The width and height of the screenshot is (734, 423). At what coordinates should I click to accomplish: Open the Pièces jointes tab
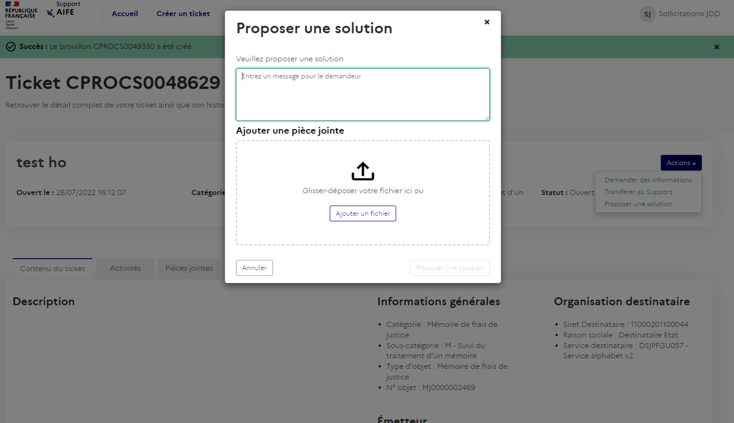[x=189, y=268]
